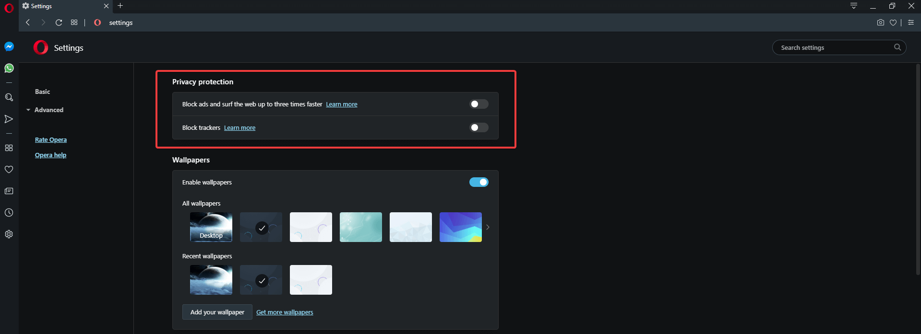Viewport: 921px width, 334px height.
Task: Select light white wallpaper in All wallpapers
Action: (311, 227)
